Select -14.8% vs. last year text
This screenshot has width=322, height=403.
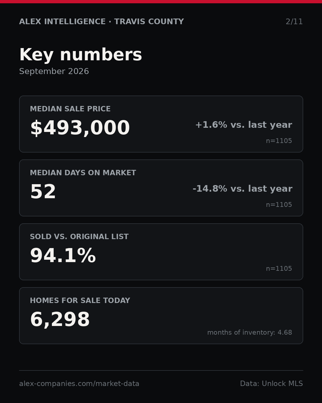coord(242,189)
